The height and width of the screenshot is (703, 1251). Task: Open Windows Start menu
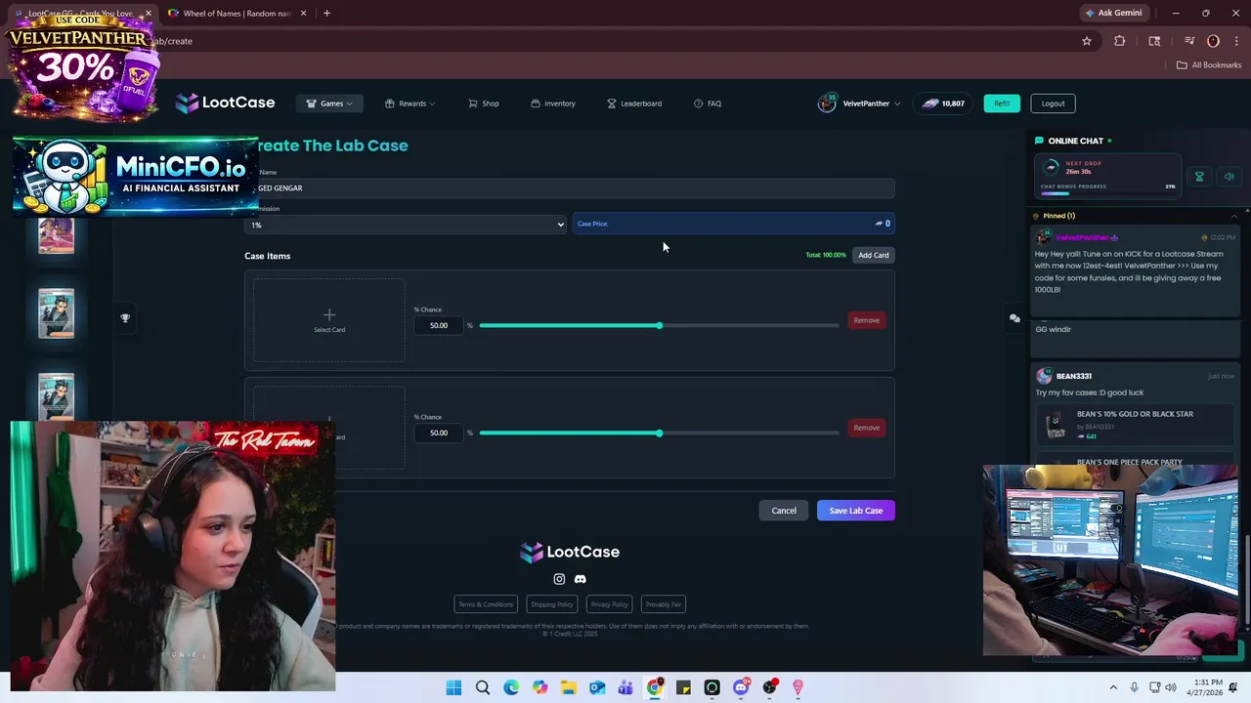[453, 688]
